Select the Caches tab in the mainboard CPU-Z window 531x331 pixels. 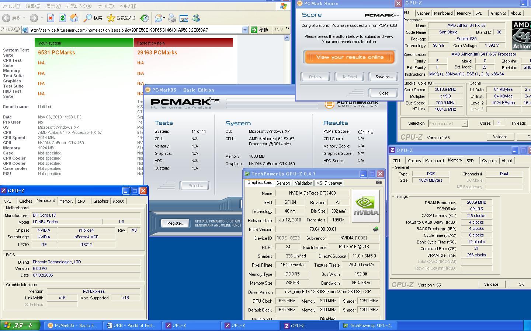(26, 201)
